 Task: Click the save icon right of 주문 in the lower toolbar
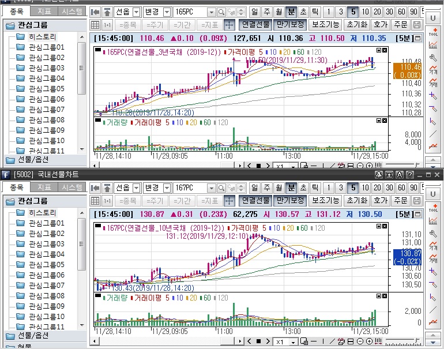[417, 201]
